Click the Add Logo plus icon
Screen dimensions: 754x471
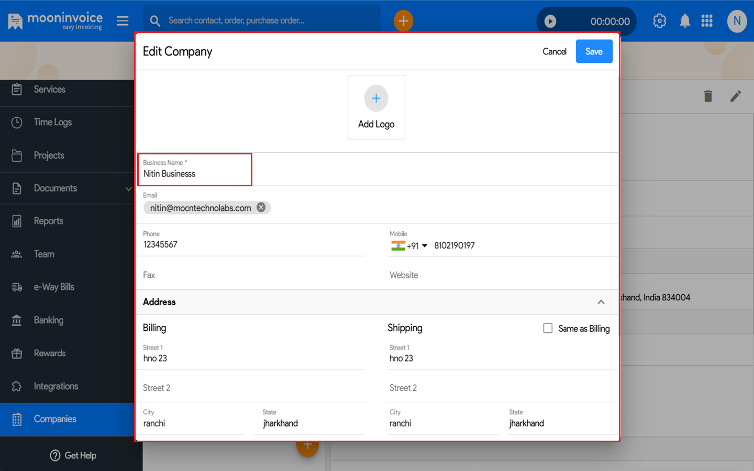click(x=376, y=98)
